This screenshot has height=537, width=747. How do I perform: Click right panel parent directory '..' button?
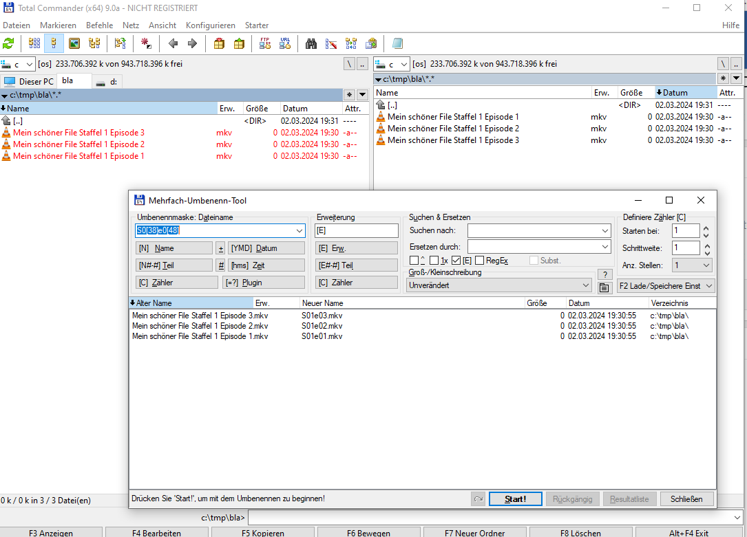(736, 64)
